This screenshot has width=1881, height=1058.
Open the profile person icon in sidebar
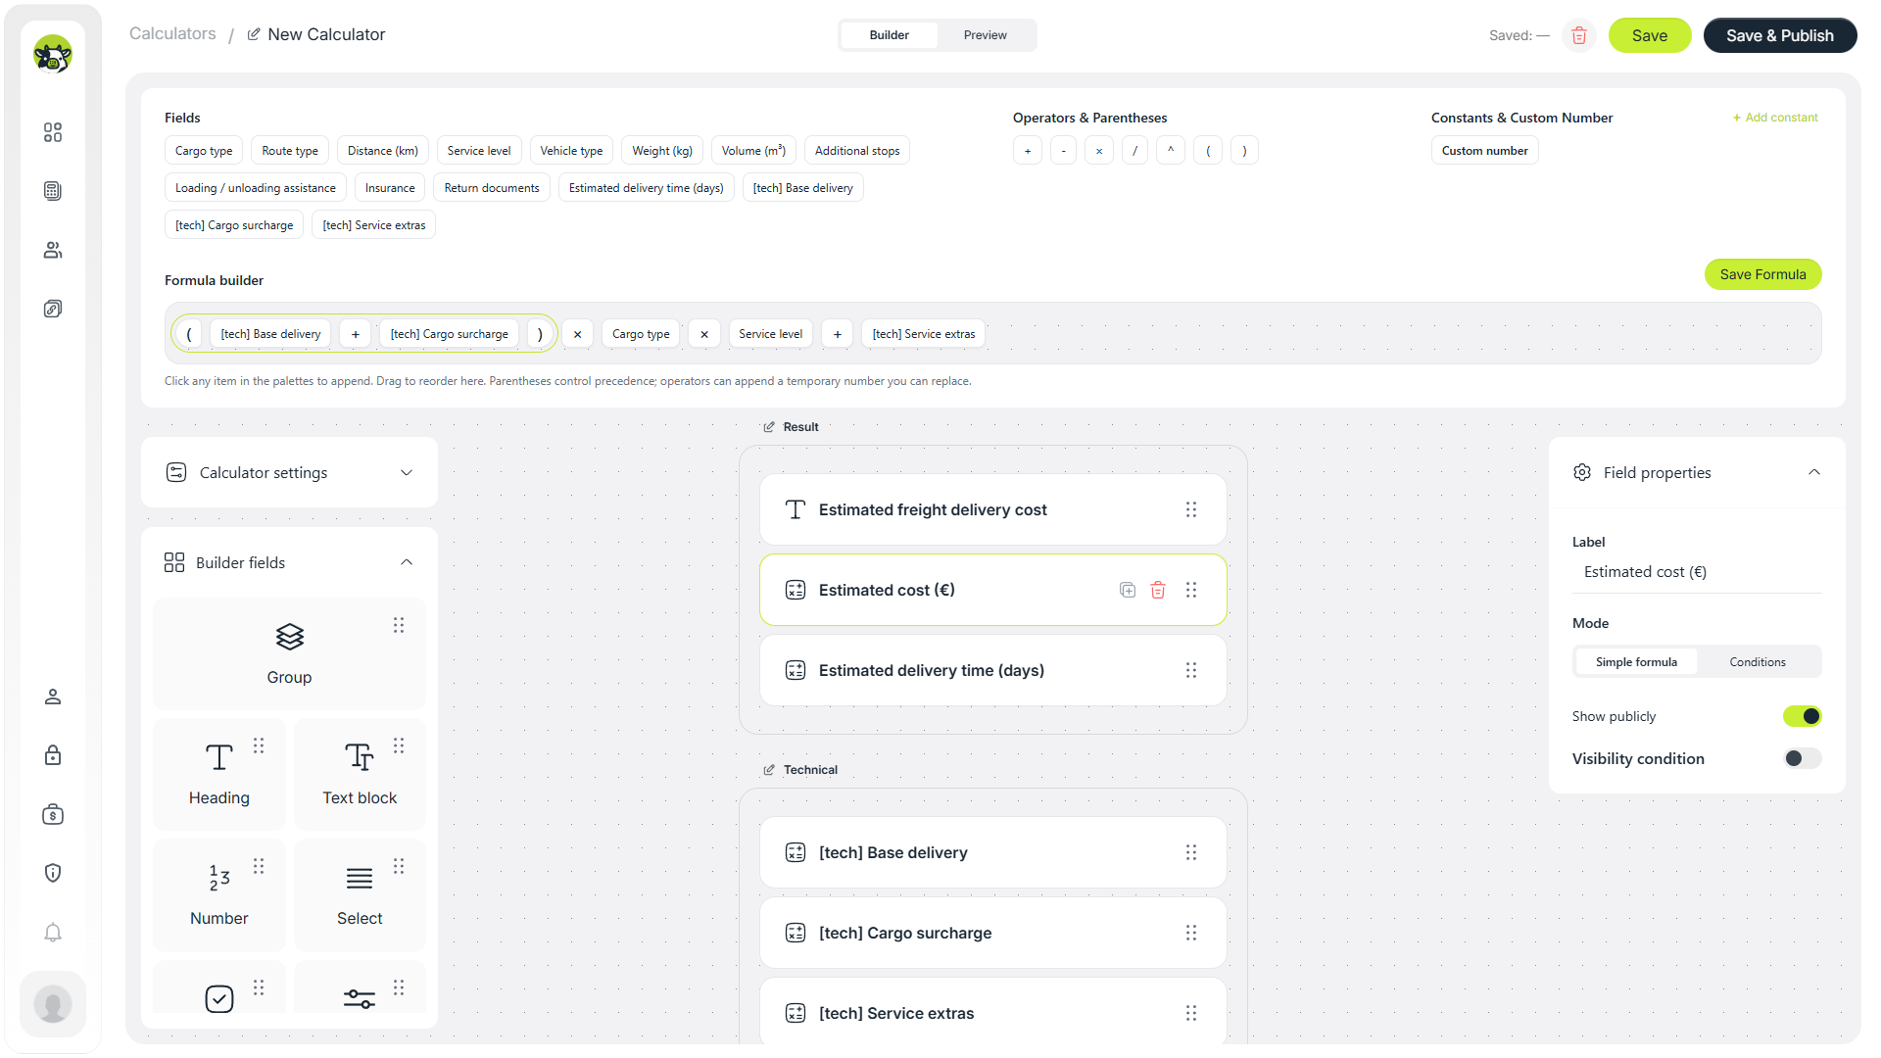pyautogui.click(x=53, y=697)
